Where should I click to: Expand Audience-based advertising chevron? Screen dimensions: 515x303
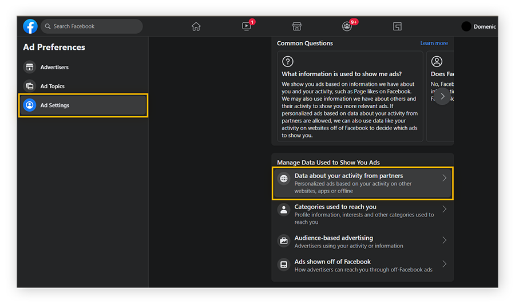[x=444, y=241]
